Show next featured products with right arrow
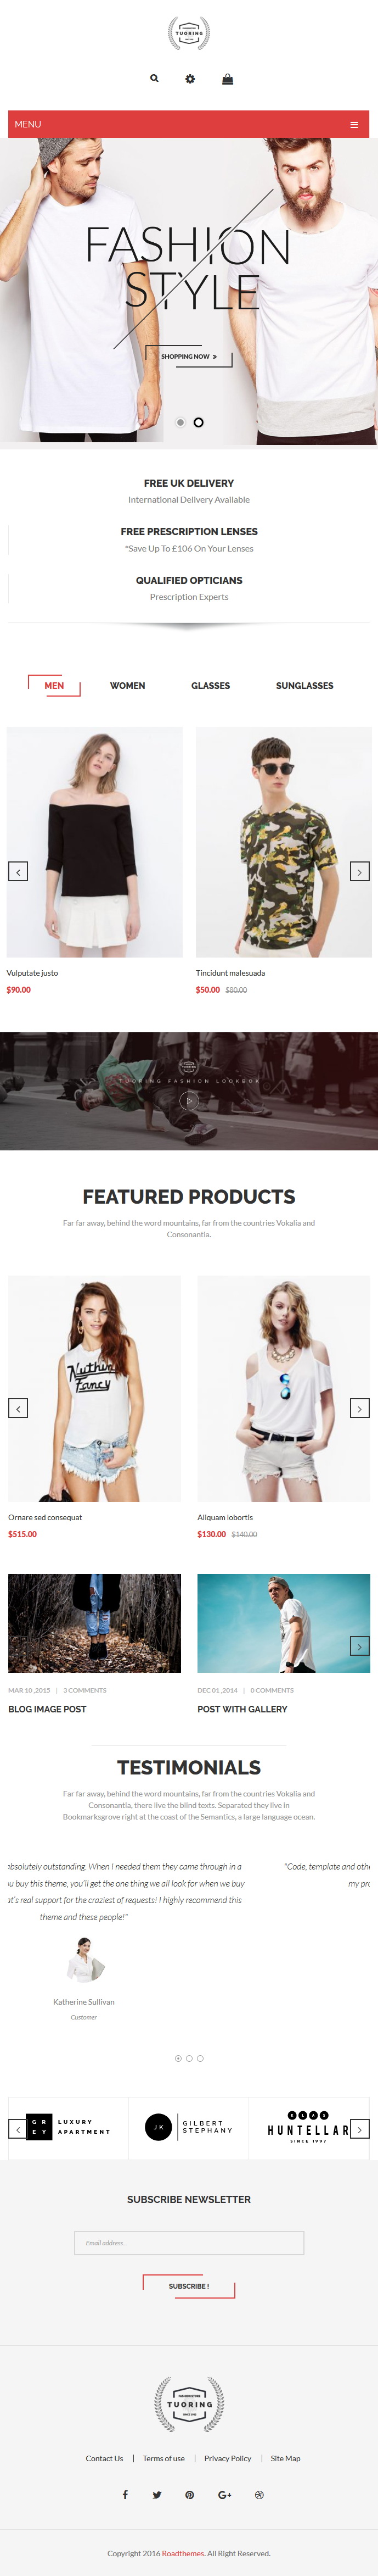Viewport: 378px width, 2576px height. click(x=359, y=1408)
